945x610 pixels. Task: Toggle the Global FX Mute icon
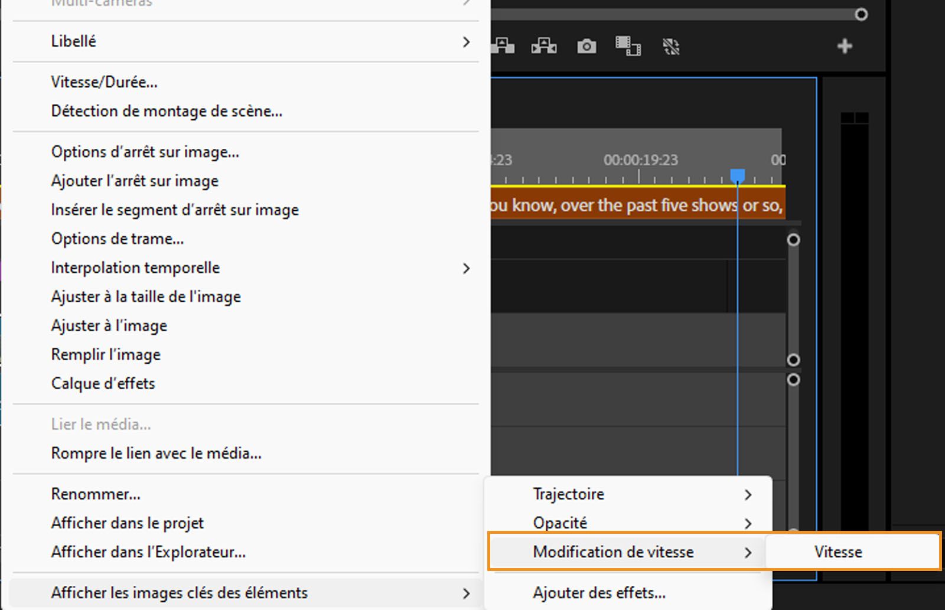[x=672, y=46]
